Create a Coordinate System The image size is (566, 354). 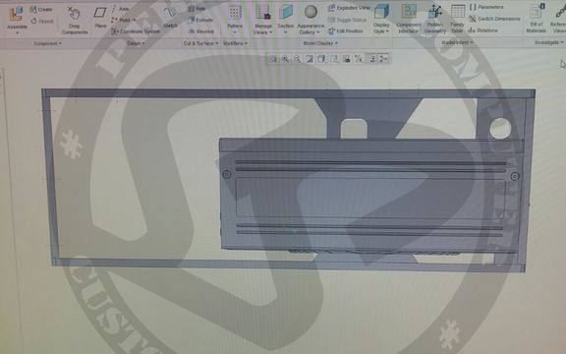(x=136, y=31)
